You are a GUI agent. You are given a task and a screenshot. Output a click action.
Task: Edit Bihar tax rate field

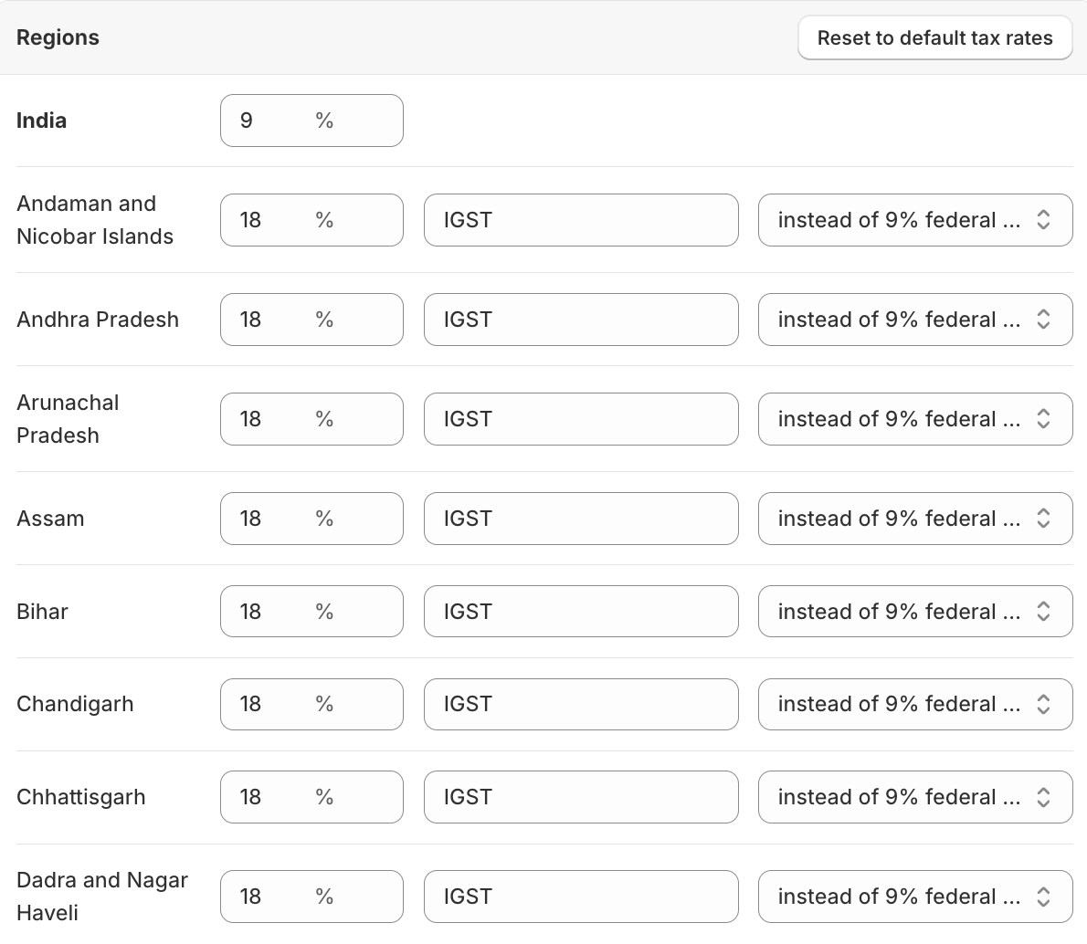point(311,612)
